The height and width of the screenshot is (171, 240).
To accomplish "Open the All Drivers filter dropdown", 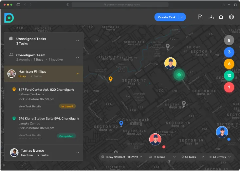I will 220,157.
